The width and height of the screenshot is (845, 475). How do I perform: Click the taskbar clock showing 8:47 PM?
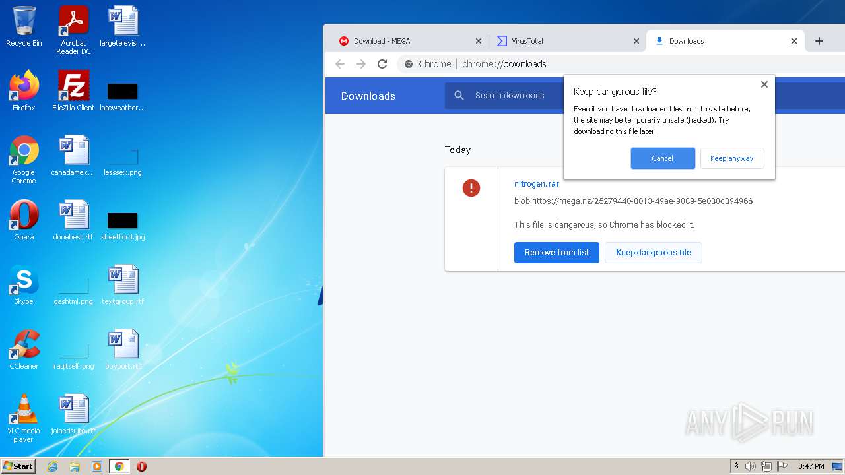(811, 466)
